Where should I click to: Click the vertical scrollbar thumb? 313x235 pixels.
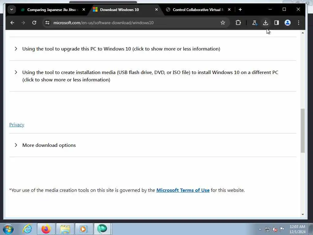coord(303,131)
